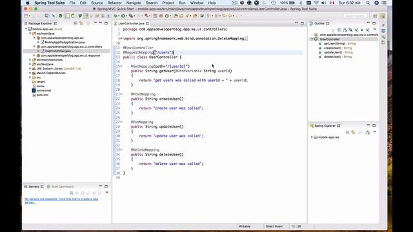The width and height of the screenshot is (413, 232).
Task: Collapse the mobile-app-ws project tree
Action: pos(26,29)
